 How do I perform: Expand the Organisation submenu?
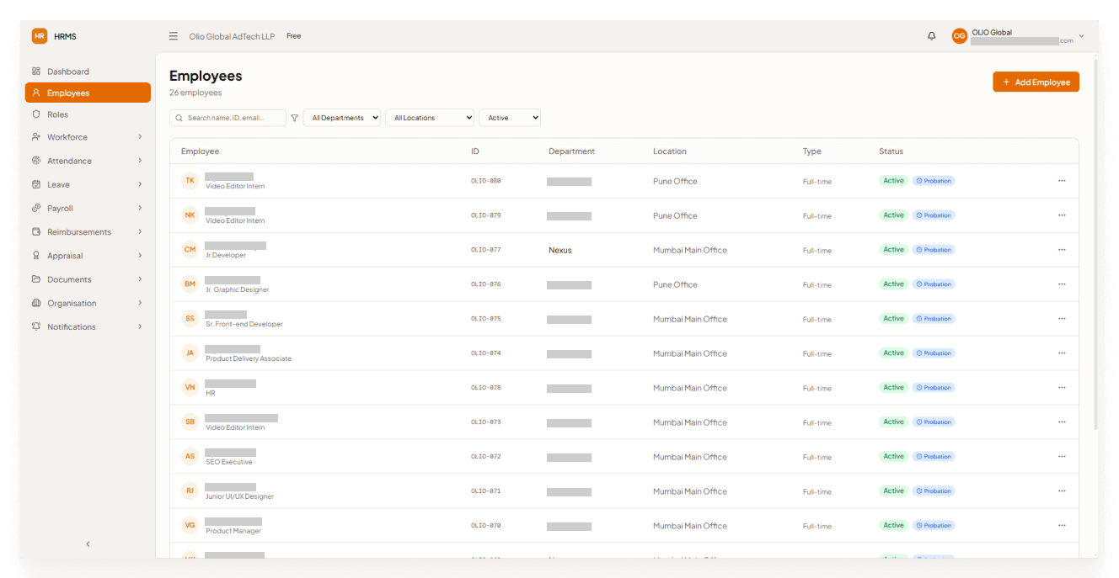[x=140, y=303]
